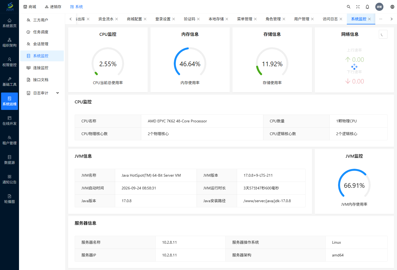Toggle fullscreen mode icon
The height and width of the screenshot is (270, 397).
(x=358, y=7)
